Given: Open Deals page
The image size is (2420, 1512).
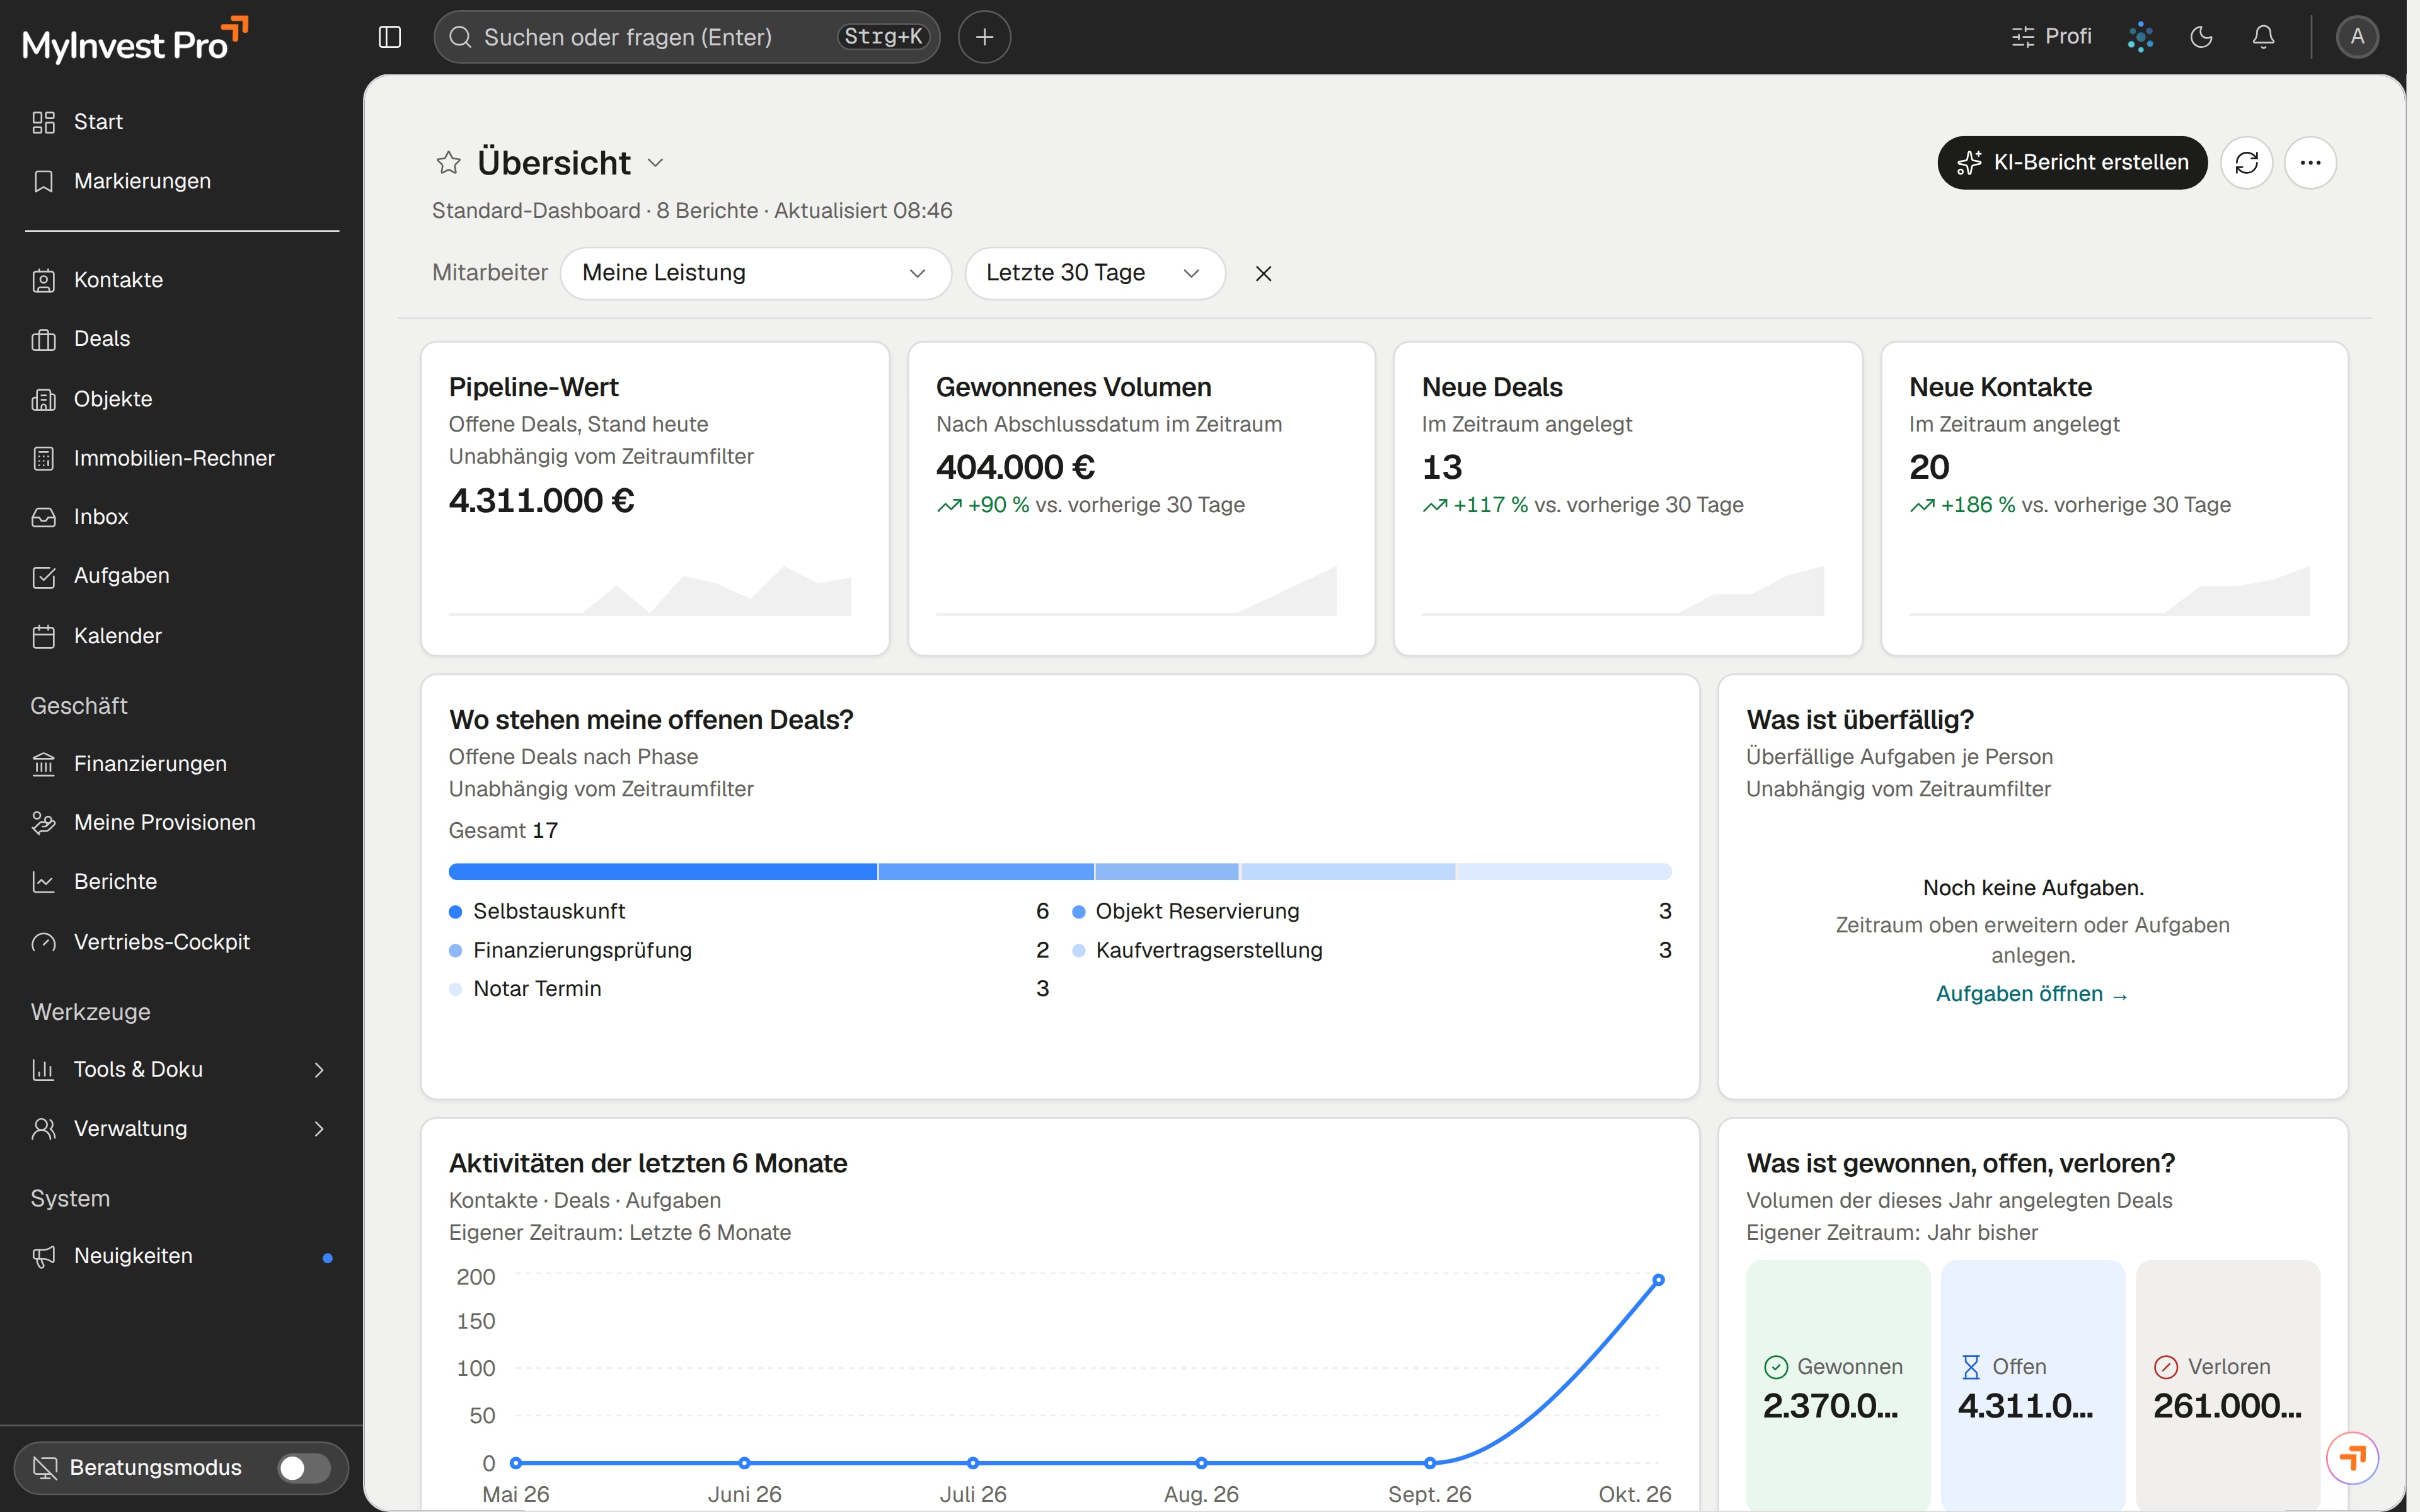Looking at the screenshot, I should pyautogui.click(x=181, y=339).
